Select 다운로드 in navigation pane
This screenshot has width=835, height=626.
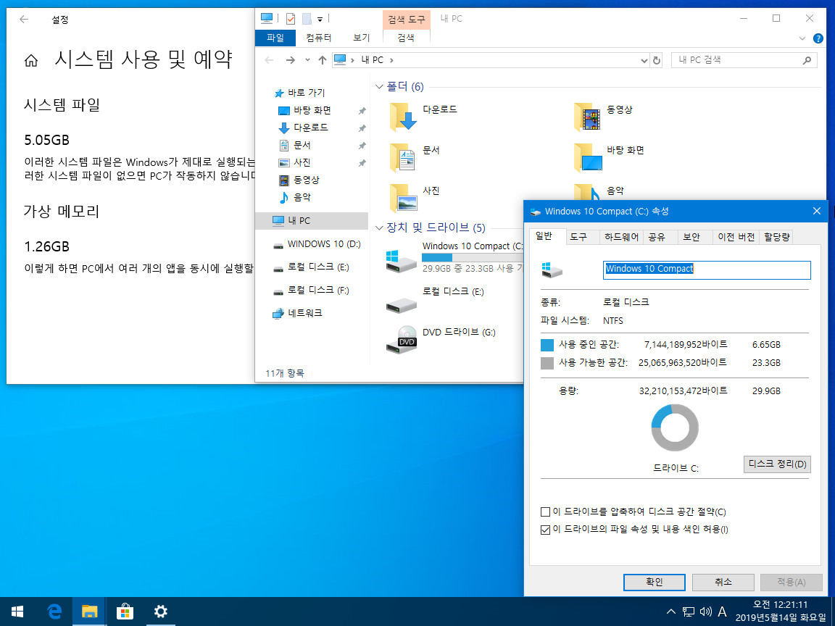[311, 128]
